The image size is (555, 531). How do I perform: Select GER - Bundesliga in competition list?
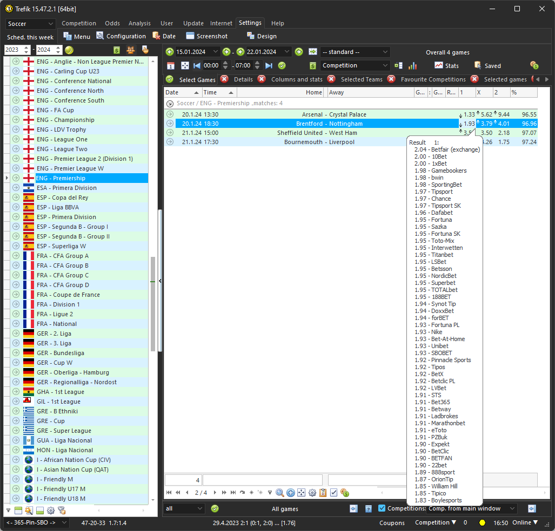pos(61,353)
